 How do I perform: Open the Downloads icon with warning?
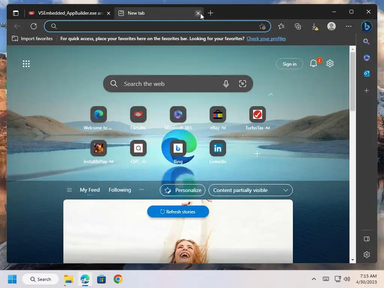(x=315, y=27)
